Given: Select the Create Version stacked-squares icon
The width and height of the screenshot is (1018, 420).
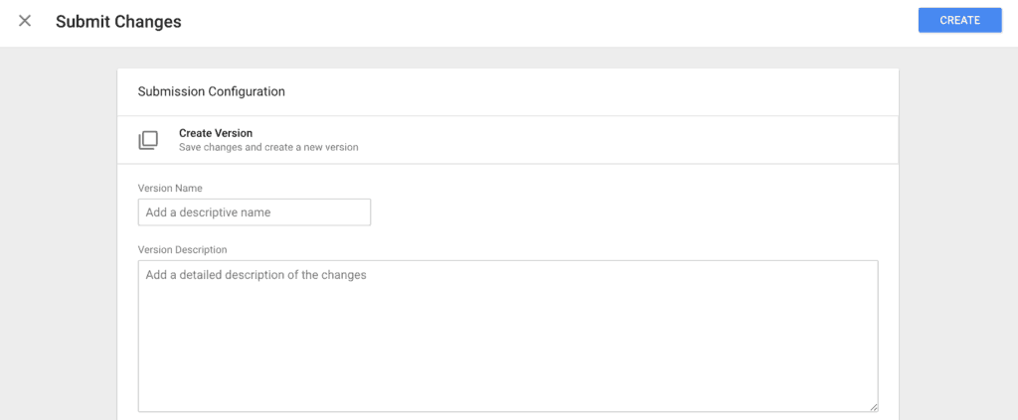Looking at the screenshot, I should click(x=148, y=140).
